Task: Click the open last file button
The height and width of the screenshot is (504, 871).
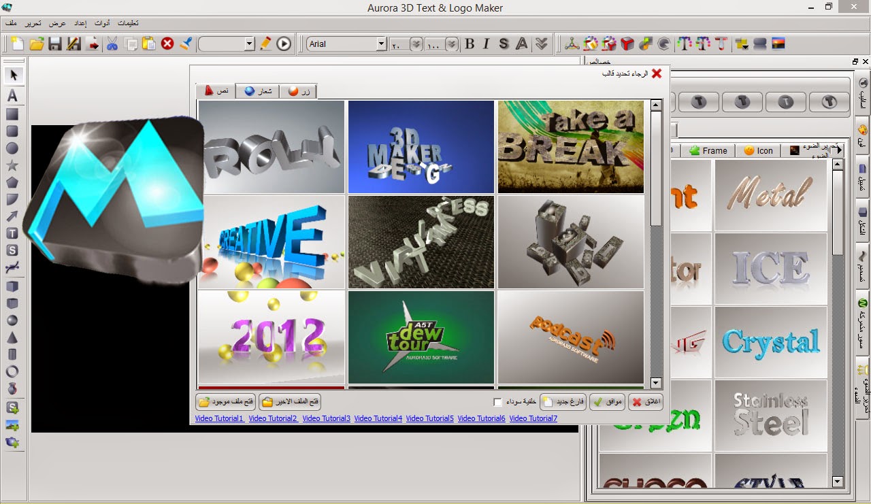Action: tap(290, 402)
